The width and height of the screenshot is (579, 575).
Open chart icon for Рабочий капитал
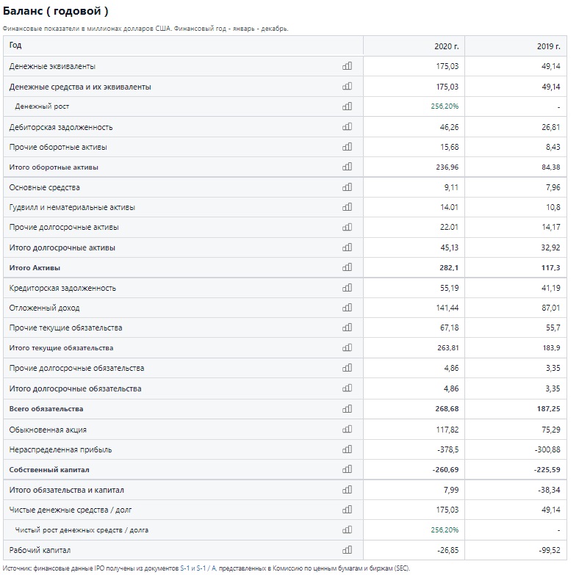[x=347, y=549]
